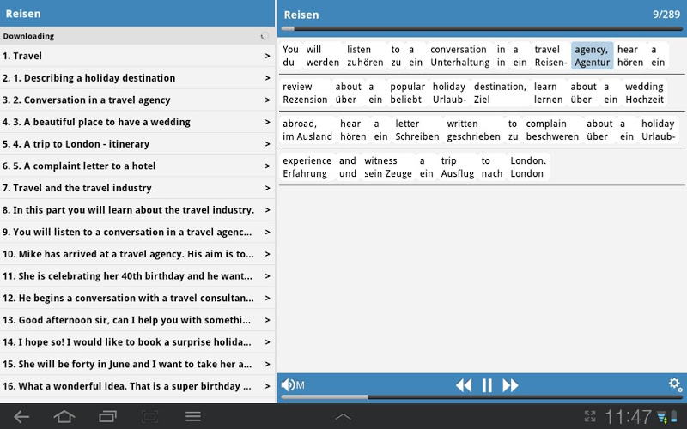
Task: Tap the speaker M volume icon
Action: click(x=293, y=385)
